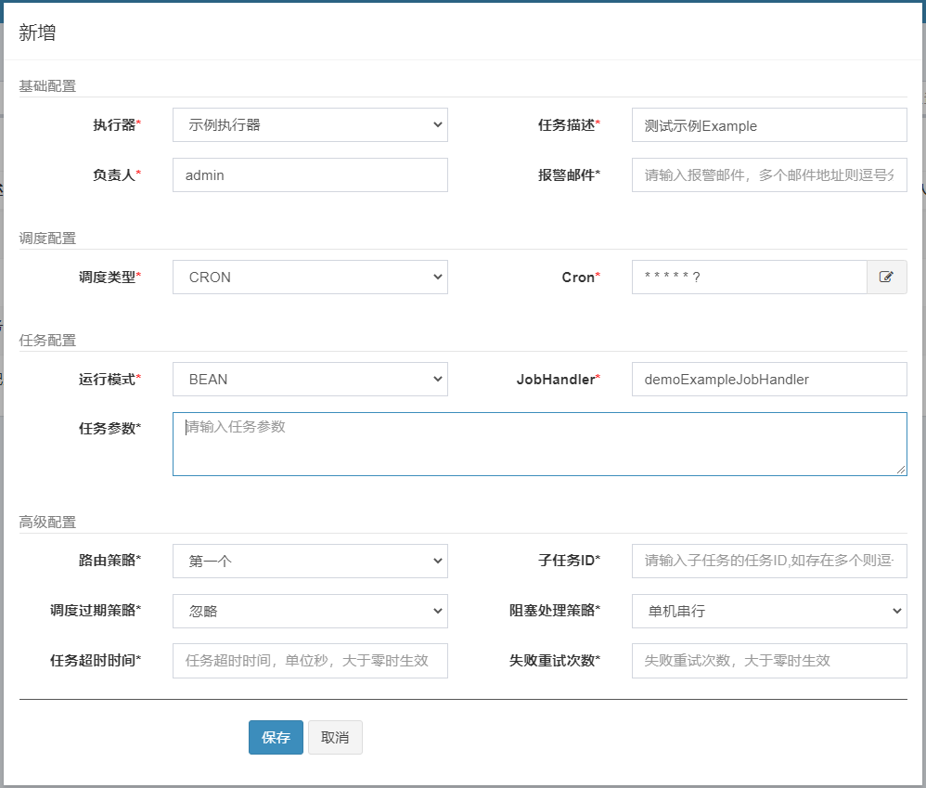Open the 运行模式 BEAN dropdown

(310, 379)
